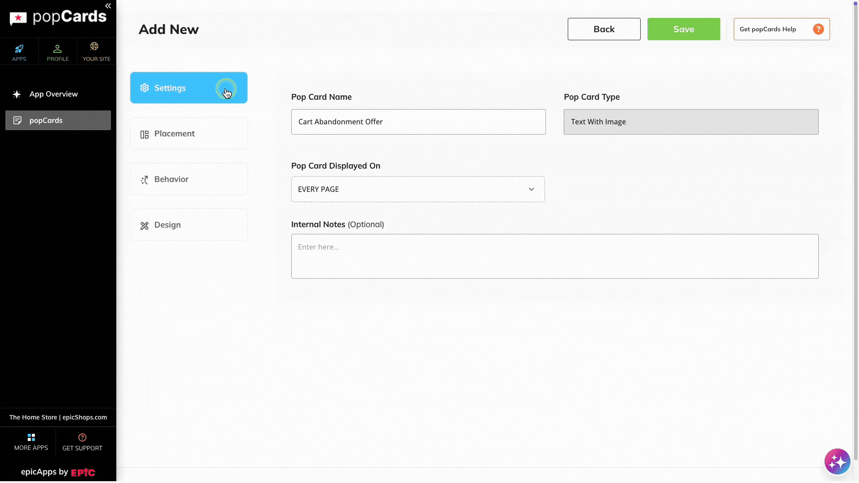Screen dimensions: 859x483
Task: Expand the Pop Card Displayed On dropdown
Action: 418,189
